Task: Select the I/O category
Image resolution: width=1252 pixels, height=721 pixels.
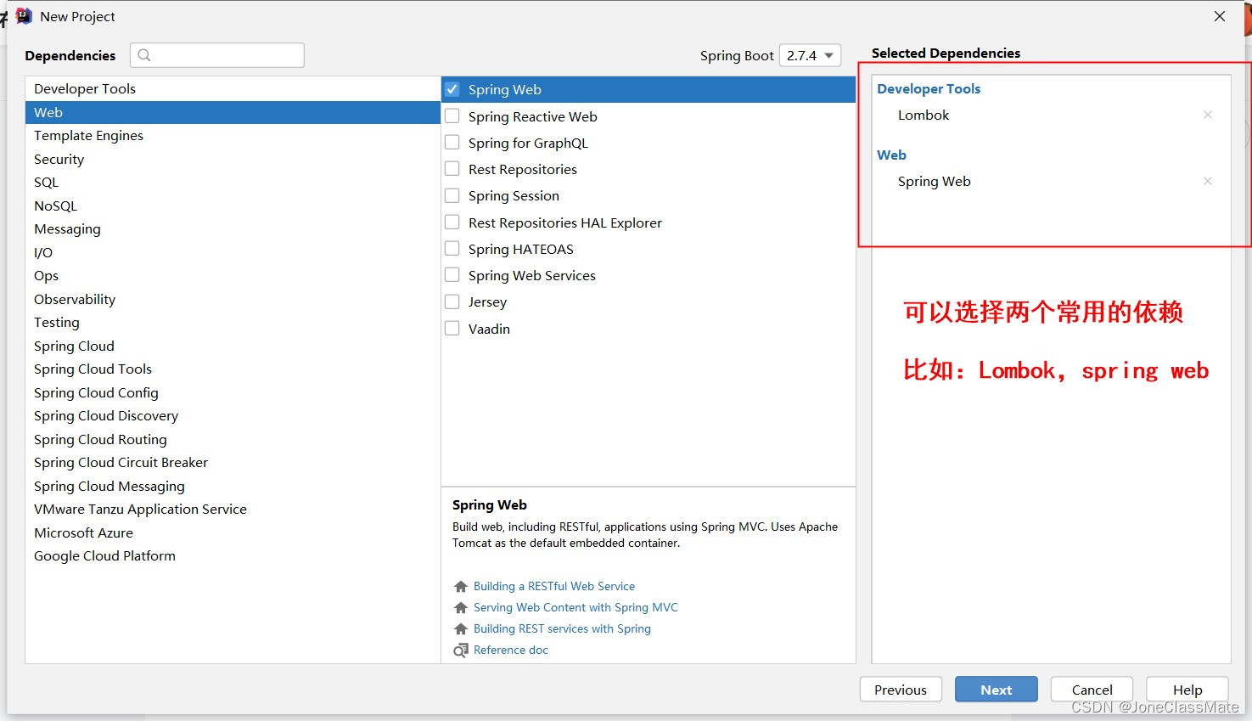Action: tap(233, 252)
